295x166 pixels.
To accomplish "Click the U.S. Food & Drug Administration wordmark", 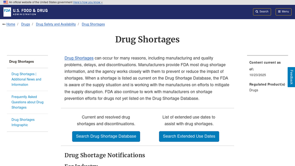I will [x=30, y=12].
